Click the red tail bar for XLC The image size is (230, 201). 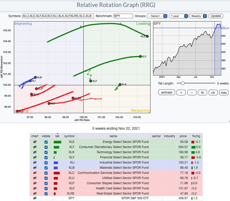pos(57,173)
